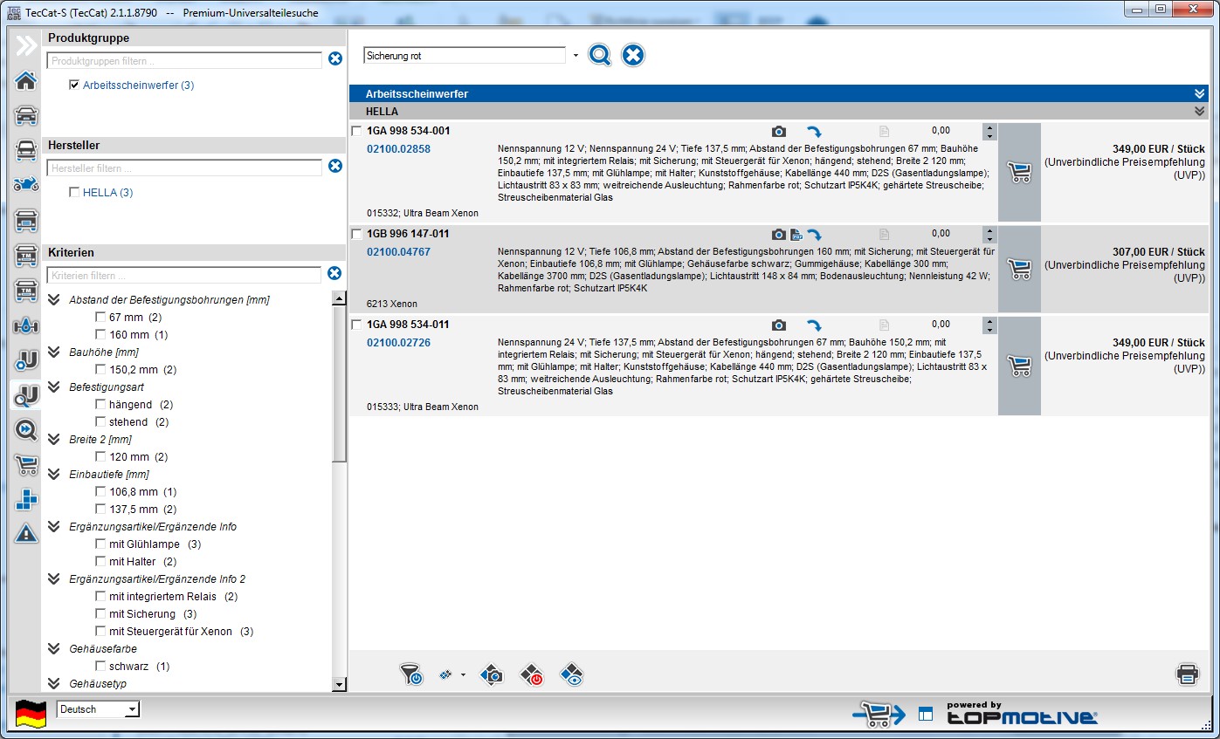Image resolution: width=1220 pixels, height=739 pixels.
Task: Open the search term dropdown arrow
Action: tap(576, 56)
